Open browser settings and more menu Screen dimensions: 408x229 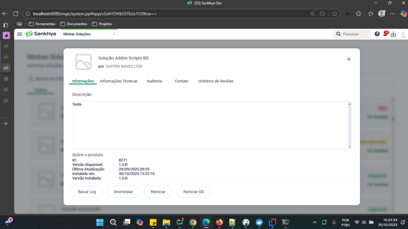tap(393, 14)
